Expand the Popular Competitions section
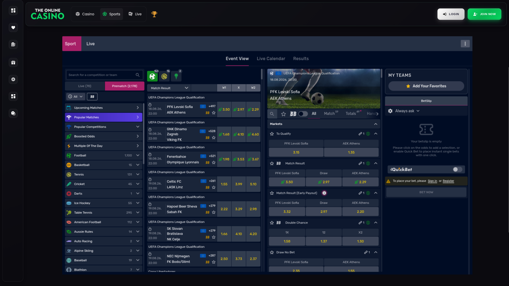 (x=104, y=127)
